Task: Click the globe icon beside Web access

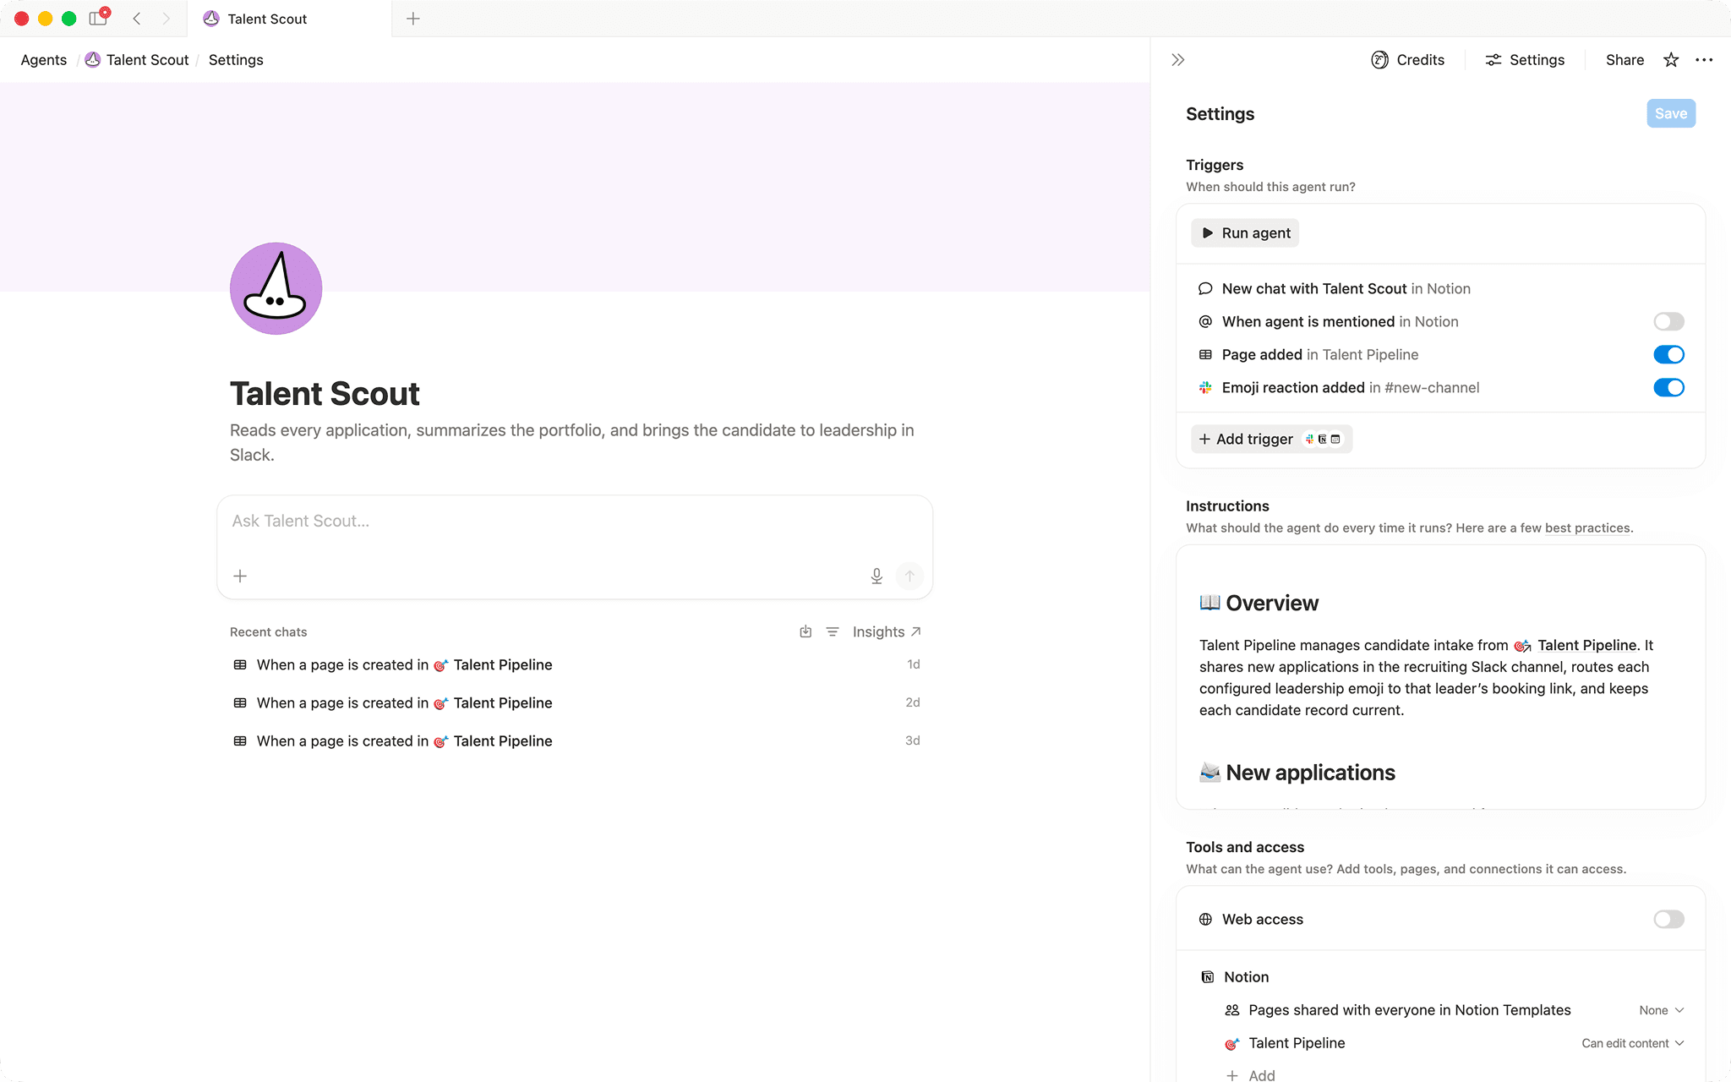Action: point(1205,919)
